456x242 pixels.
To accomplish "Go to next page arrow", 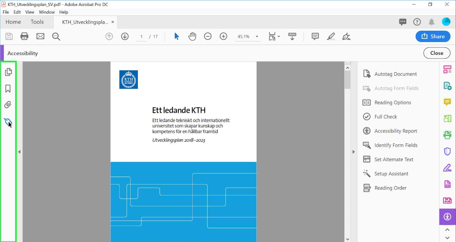I will [x=125, y=36].
